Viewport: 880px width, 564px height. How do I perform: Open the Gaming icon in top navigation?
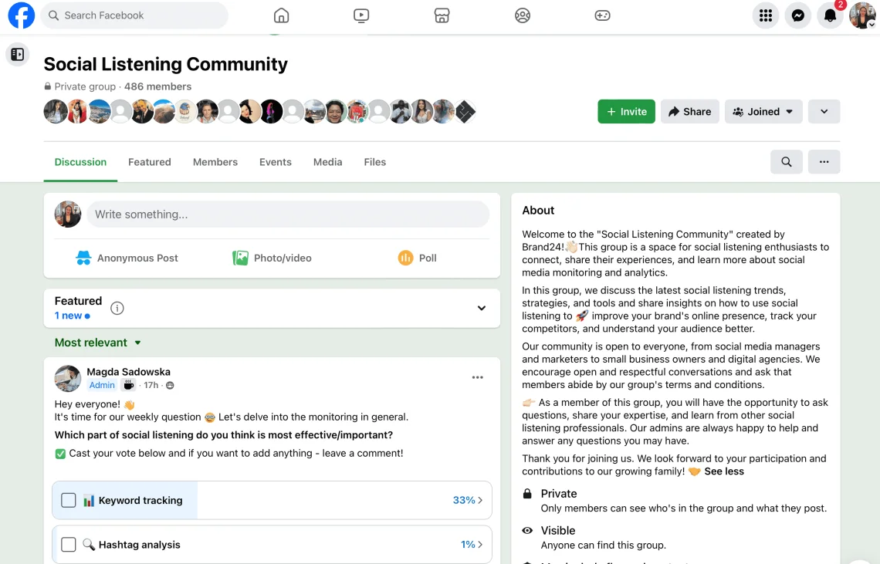click(602, 15)
